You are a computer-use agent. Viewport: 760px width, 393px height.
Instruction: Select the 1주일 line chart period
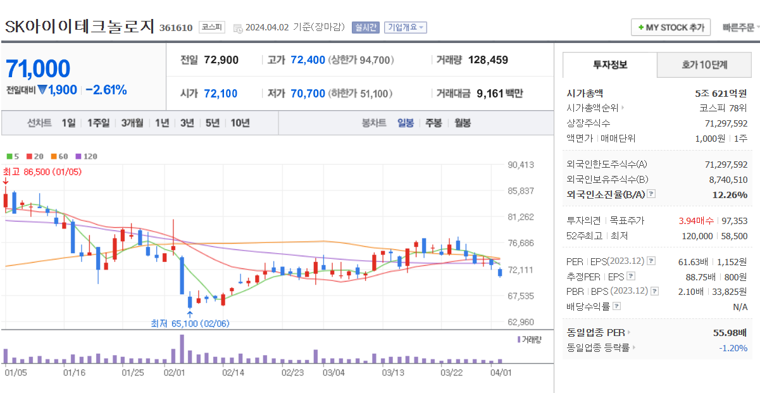click(98, 123)
